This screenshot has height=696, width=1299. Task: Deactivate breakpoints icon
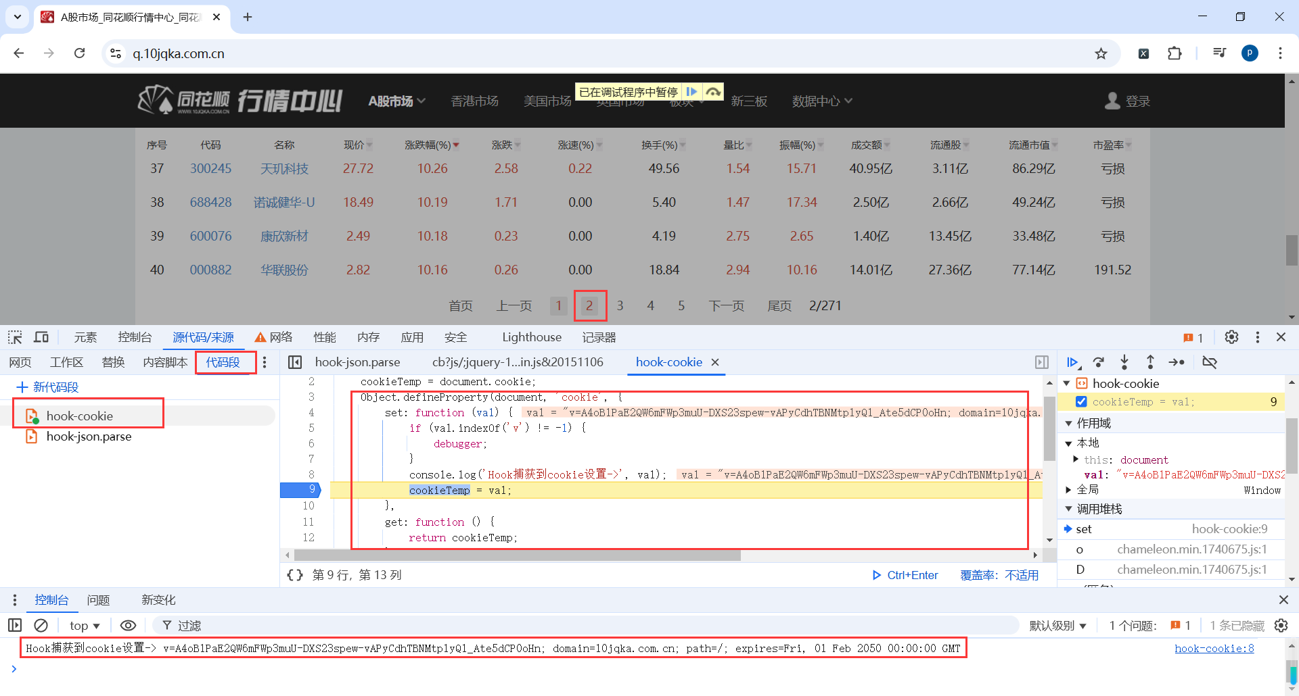click(x=1210, y=363)
